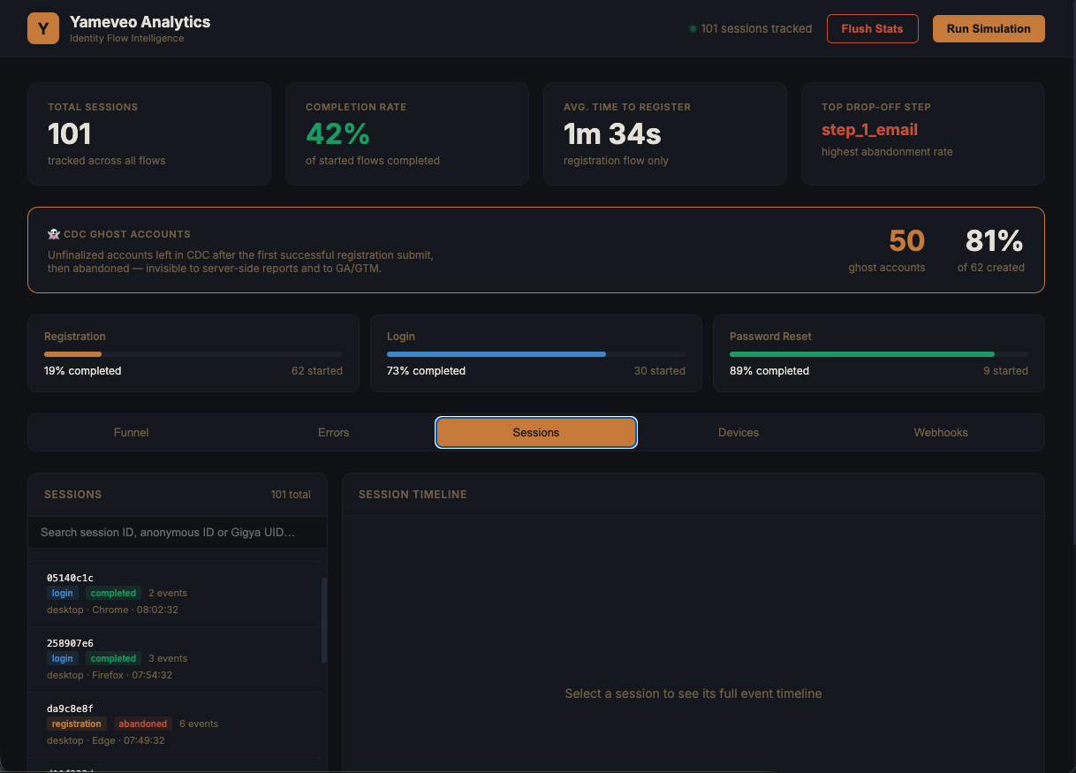Click the 42% completion rate value

tap(337, 134)
